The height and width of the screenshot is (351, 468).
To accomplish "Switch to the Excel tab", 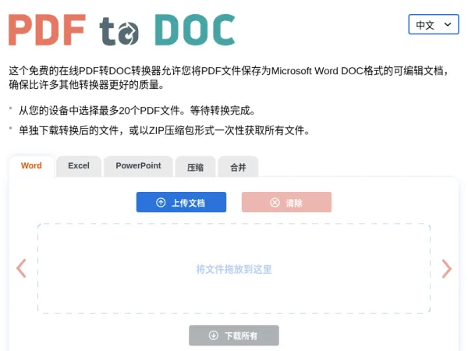I will pyautogui.click(x=79, y=166).
